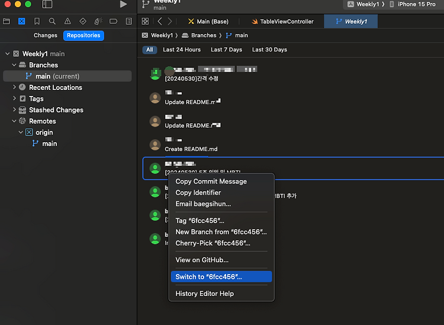Open the Bookmark navigator icon
The height and width of the screenshot is (325, 444).
(x=37, y=21)
